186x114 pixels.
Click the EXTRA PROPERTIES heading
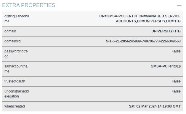[x=29, y=5]
